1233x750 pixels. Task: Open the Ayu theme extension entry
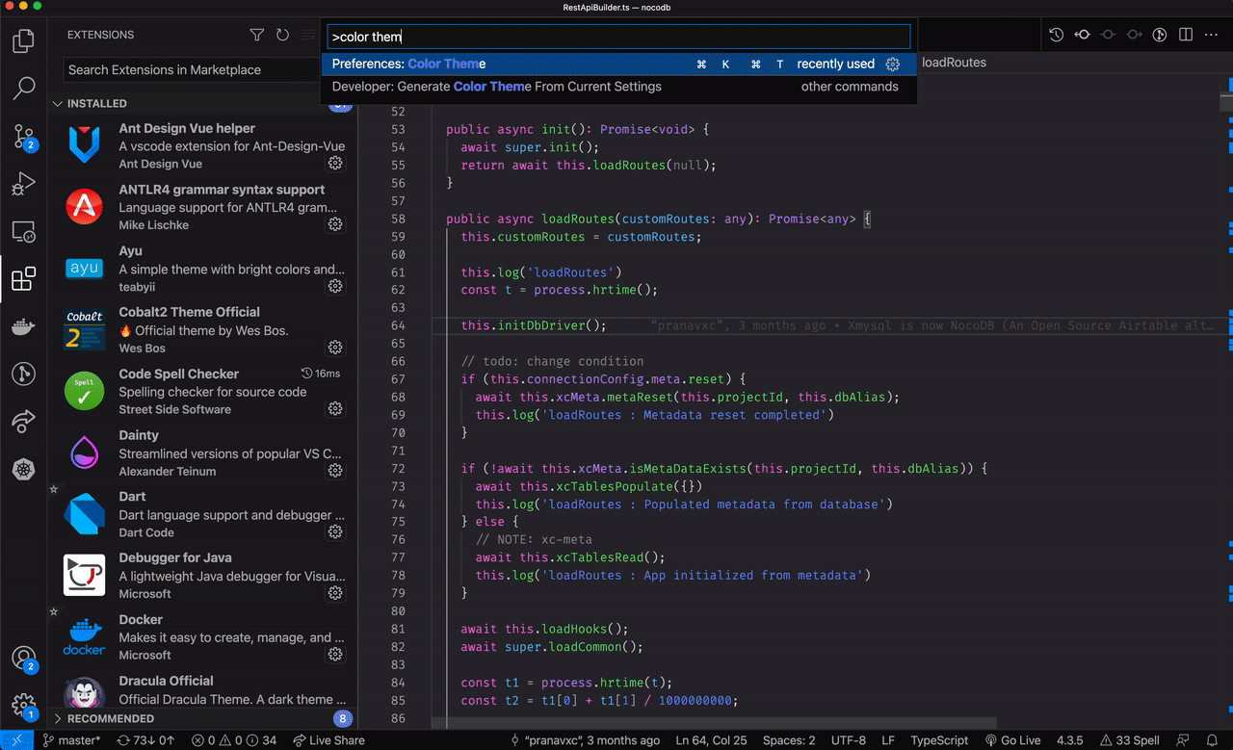(202, 269)
